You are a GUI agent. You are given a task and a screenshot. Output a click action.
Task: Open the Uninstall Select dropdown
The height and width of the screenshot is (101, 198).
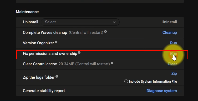tap(80, 22)
